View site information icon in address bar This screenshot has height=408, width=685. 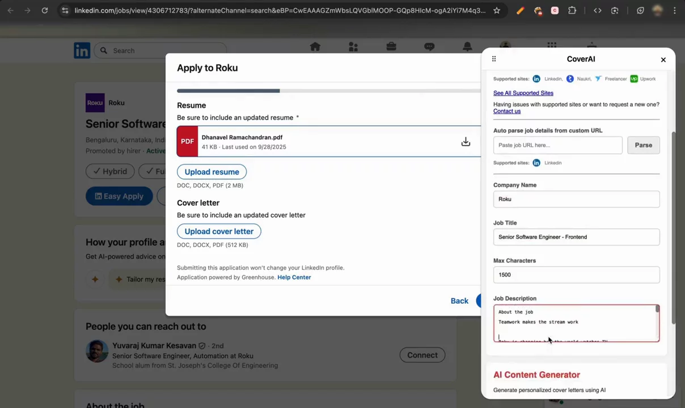[65, 10]
